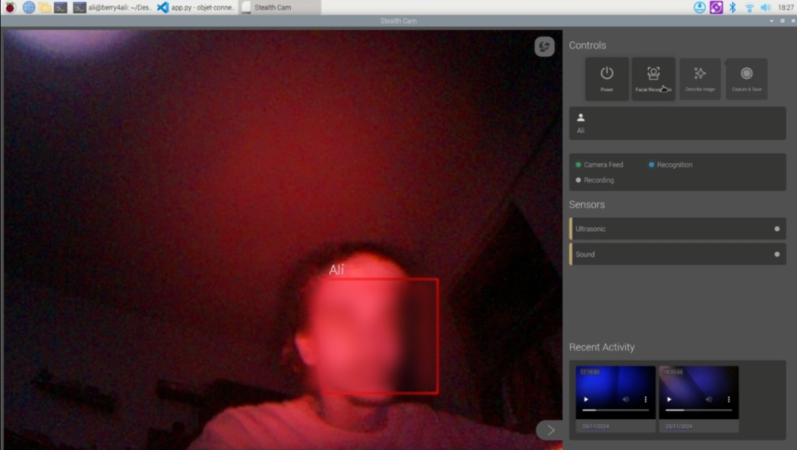
Task: Click the Ultrasonic status dot
Action: pyautogui.click(x=777, y=229)
